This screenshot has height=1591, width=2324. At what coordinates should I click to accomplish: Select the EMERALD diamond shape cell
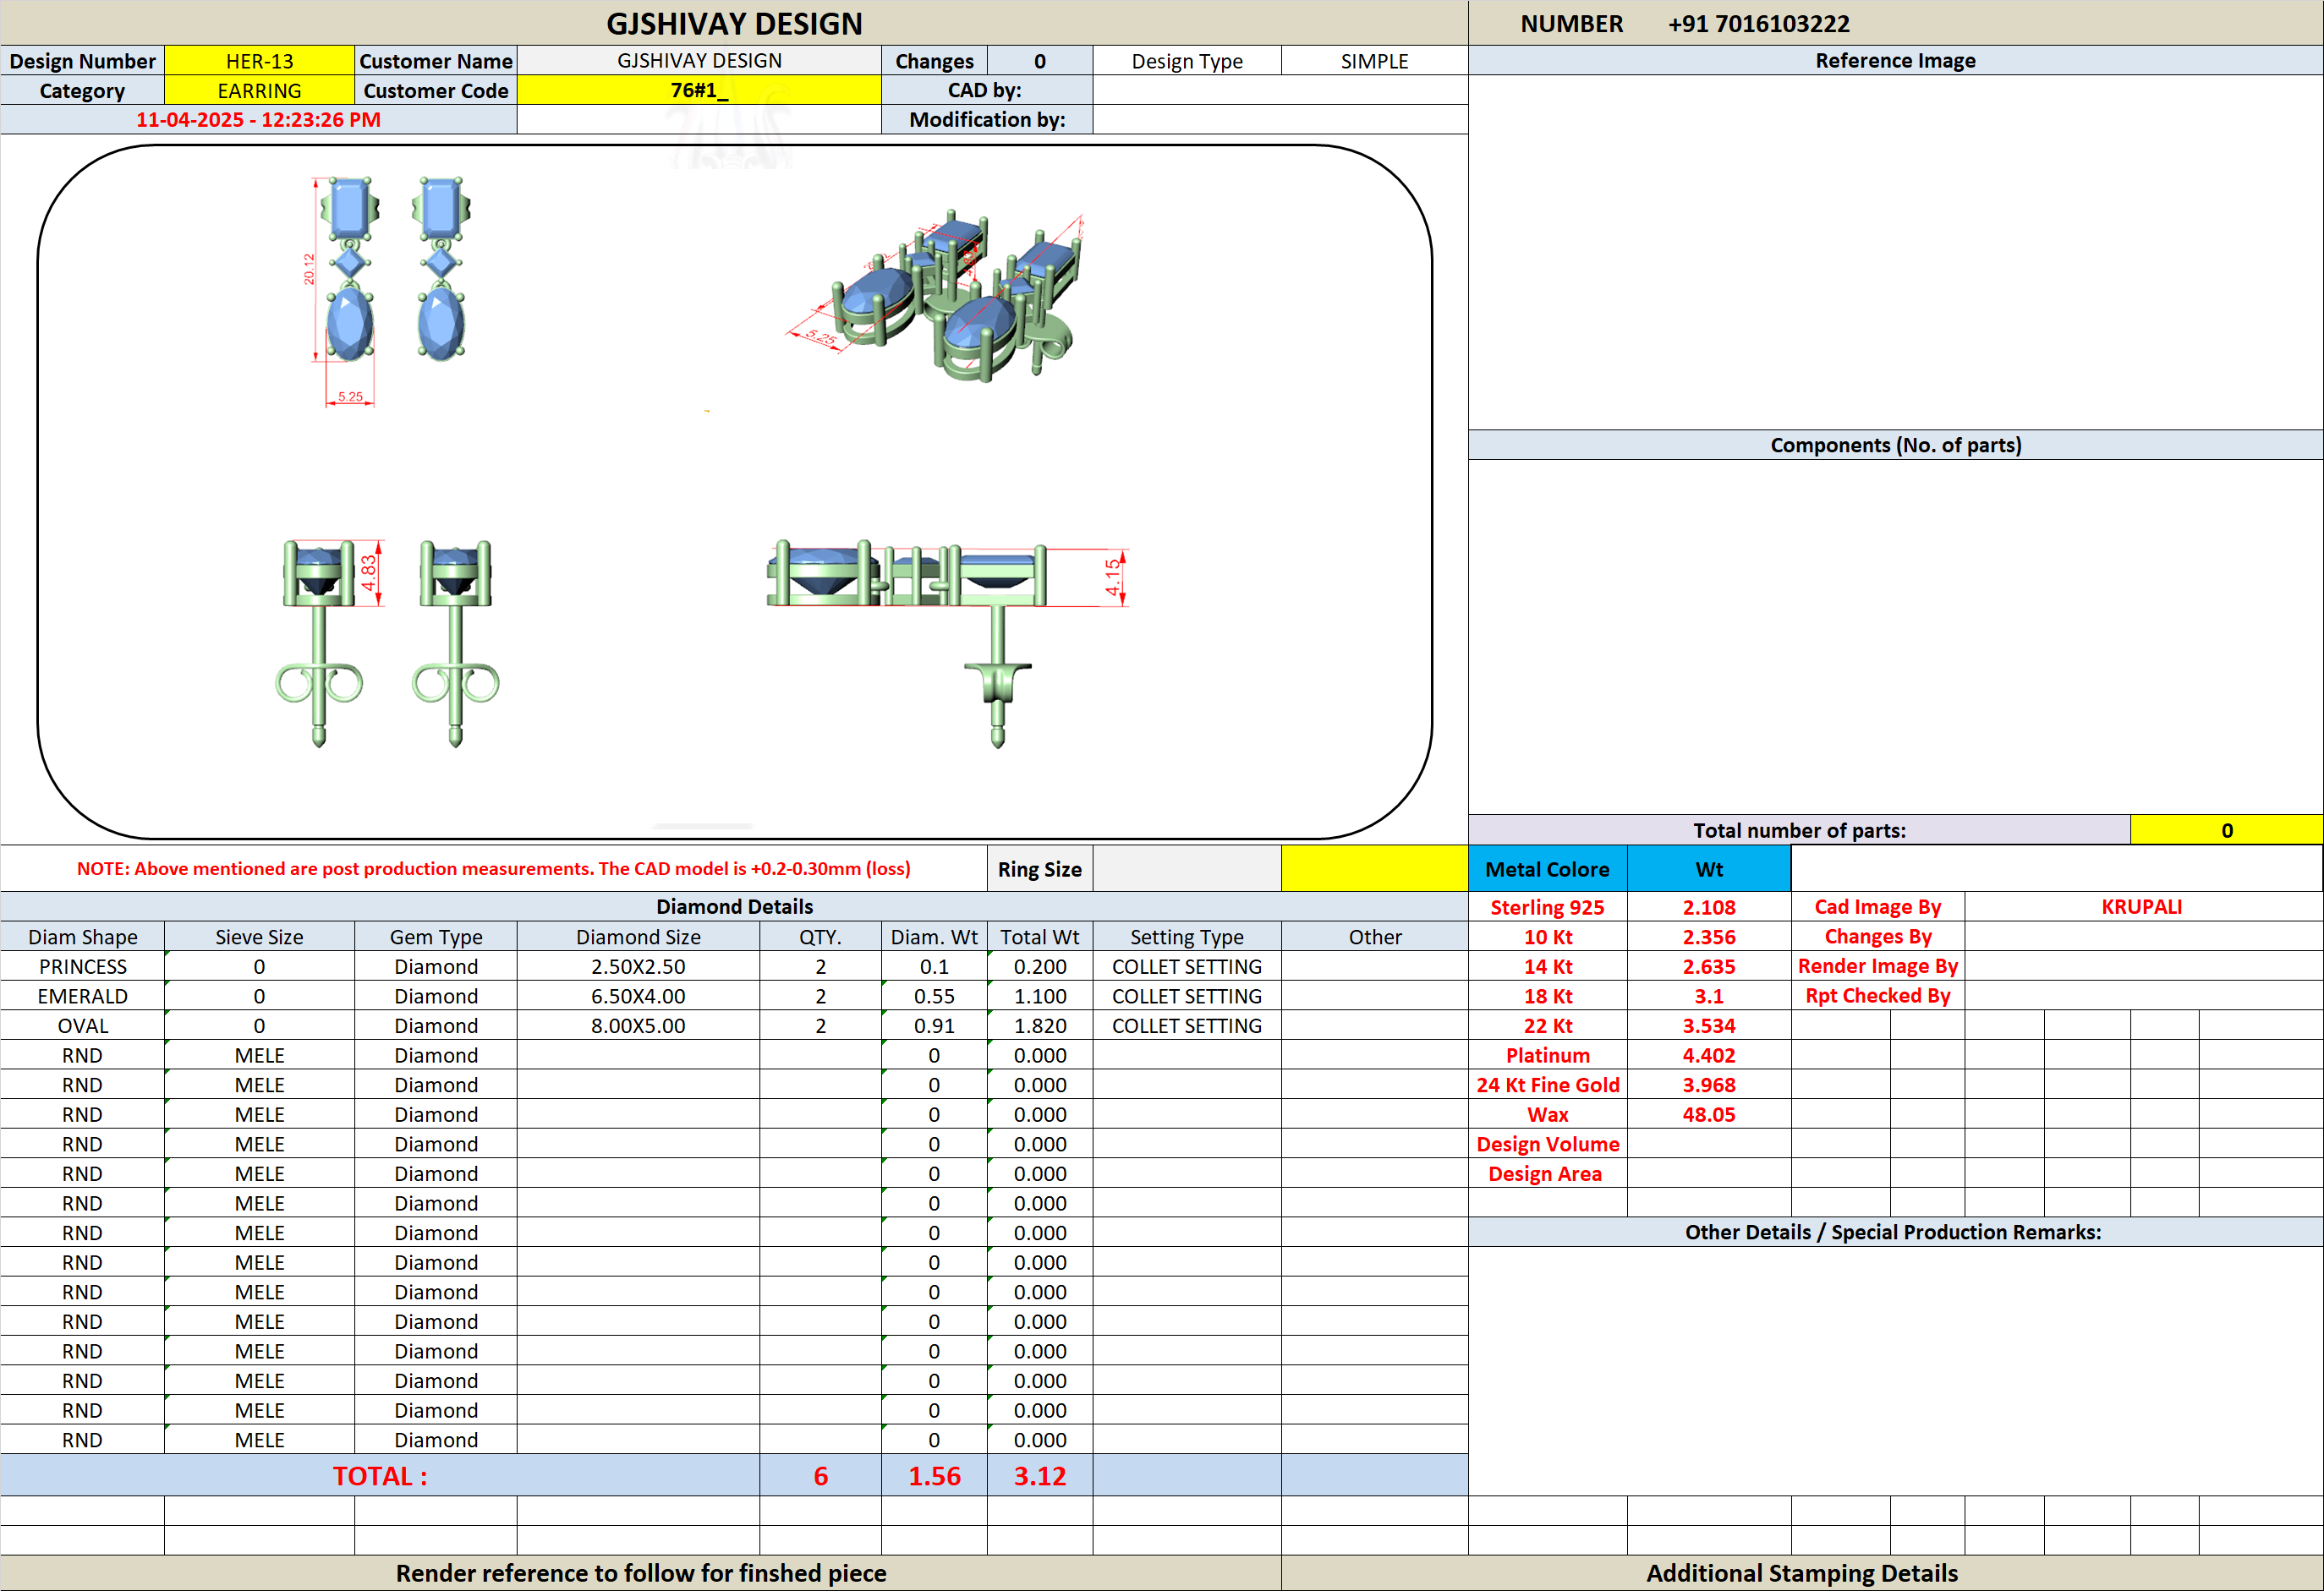coord(83,997)
